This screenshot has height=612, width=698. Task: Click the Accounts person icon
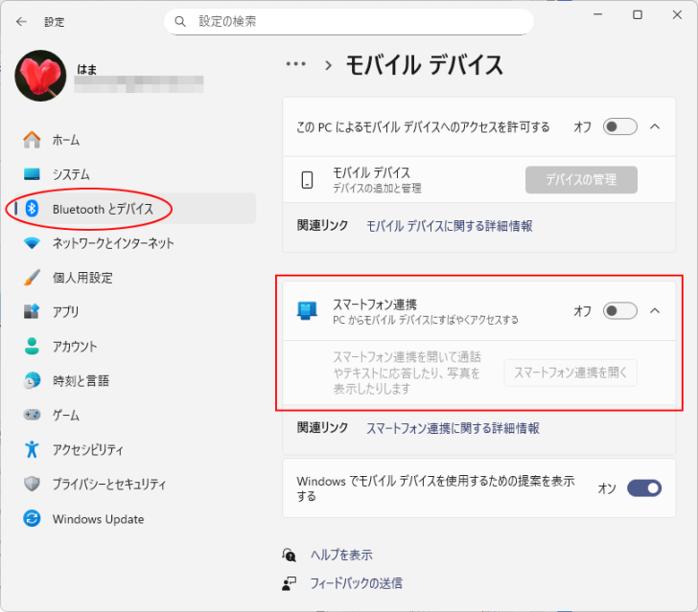tap(32, 346)
